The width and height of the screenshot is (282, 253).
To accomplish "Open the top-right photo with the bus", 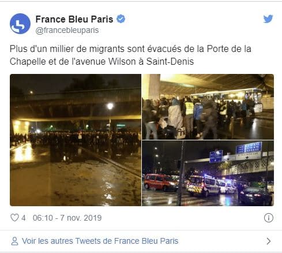I will [x=208, y=107].
